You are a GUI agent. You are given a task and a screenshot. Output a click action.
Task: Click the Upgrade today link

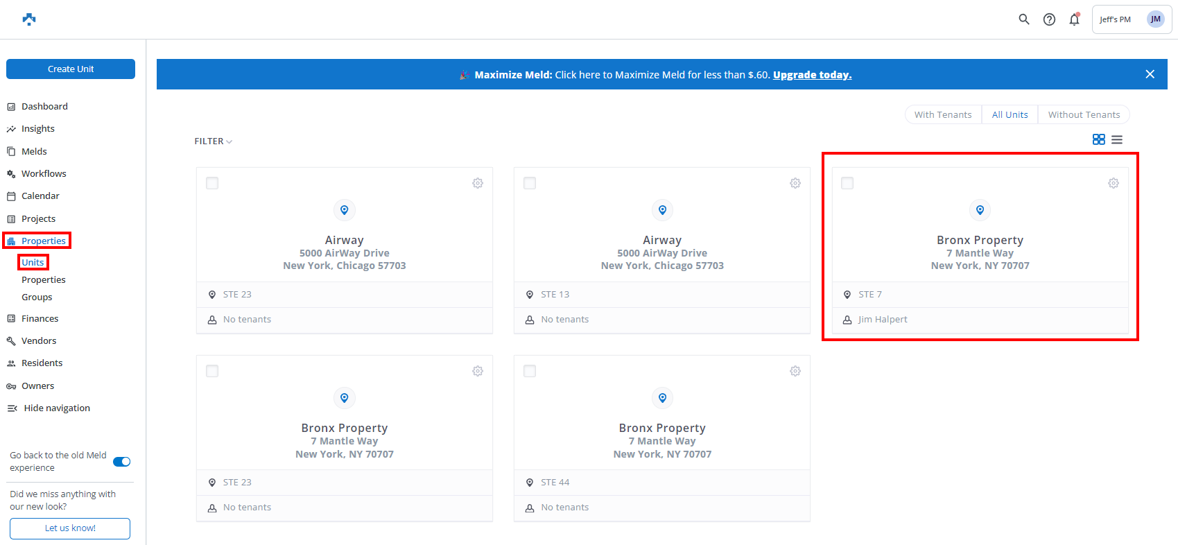tap(812, 75)
